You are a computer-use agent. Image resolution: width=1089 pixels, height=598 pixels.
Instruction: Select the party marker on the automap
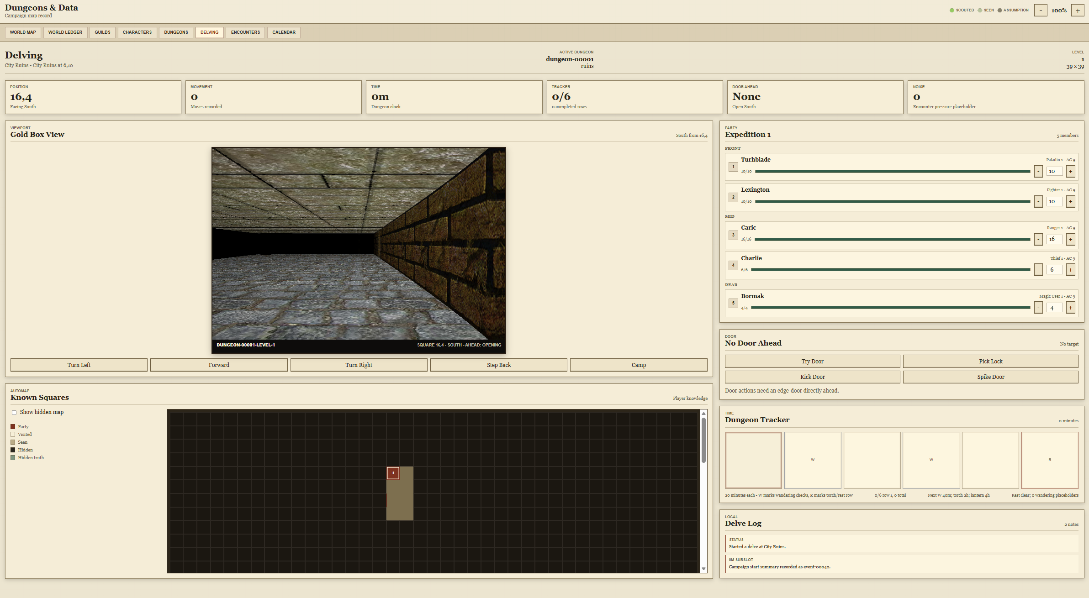coord(393,473)
